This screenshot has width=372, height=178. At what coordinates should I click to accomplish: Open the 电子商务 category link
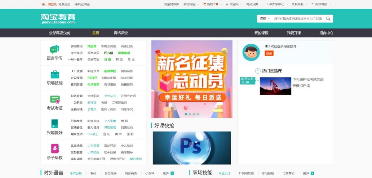tap(93, 84)
